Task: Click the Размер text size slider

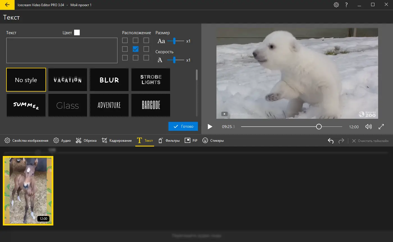Action: coord(174,41)
